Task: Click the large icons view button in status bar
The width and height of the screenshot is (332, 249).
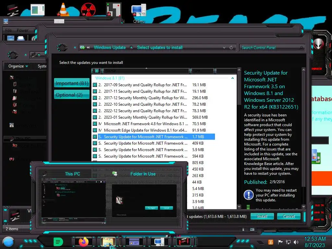Action: (x=252, y=229)
